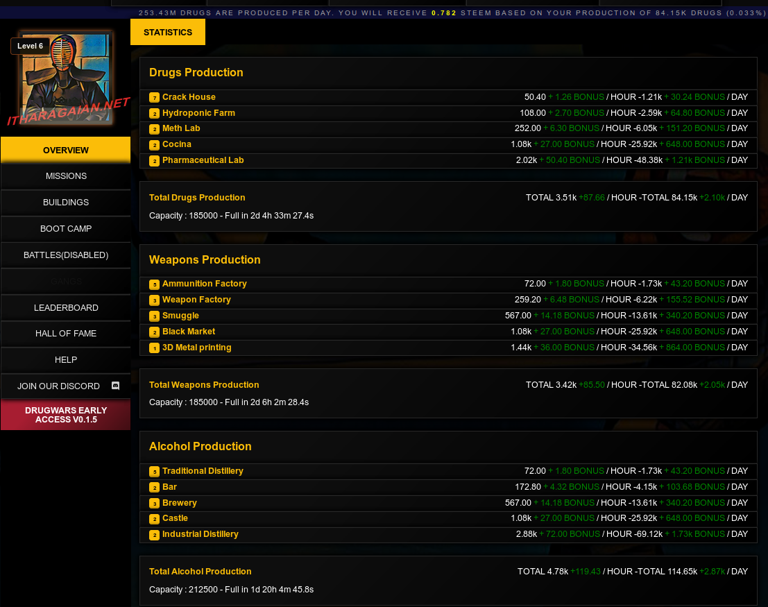Open the Statistics tab

(x=168, y=32)
